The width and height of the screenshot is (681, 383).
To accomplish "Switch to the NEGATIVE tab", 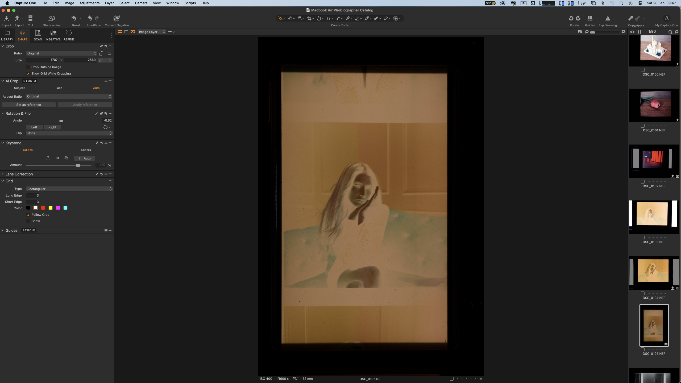I will pos(53,35).
